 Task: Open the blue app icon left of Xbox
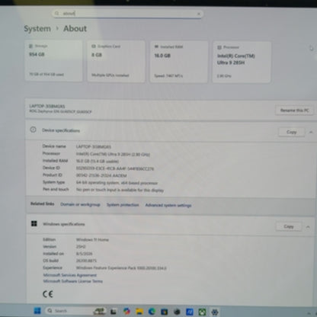(x=190, y=312)
